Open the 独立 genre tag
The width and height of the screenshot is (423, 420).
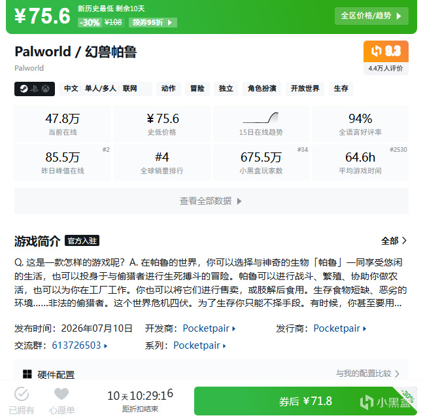pos(226,88)
